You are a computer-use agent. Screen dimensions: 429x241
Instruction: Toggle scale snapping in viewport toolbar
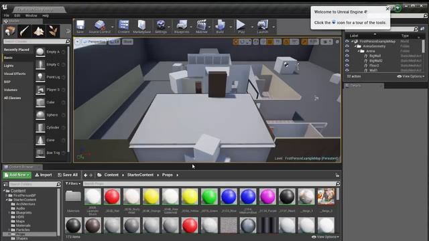pyautogui.click(x=304, y=42)
